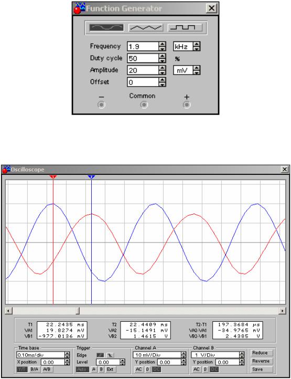Click the Trigger Level field

108,362
